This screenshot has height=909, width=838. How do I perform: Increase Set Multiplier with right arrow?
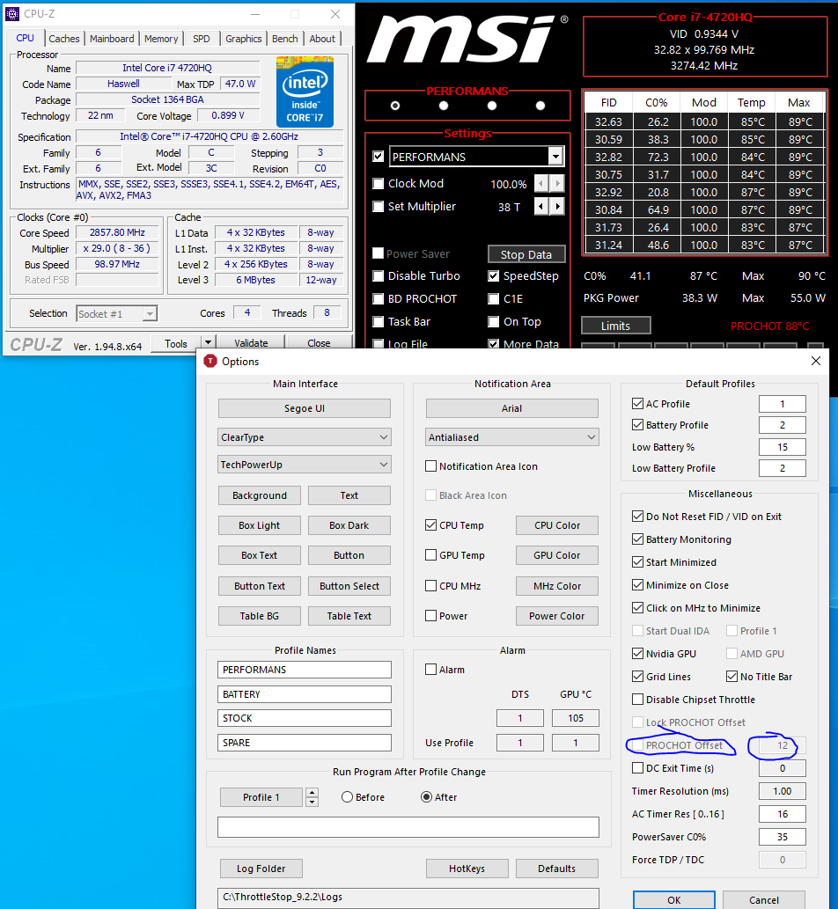(x=557, y=207)
